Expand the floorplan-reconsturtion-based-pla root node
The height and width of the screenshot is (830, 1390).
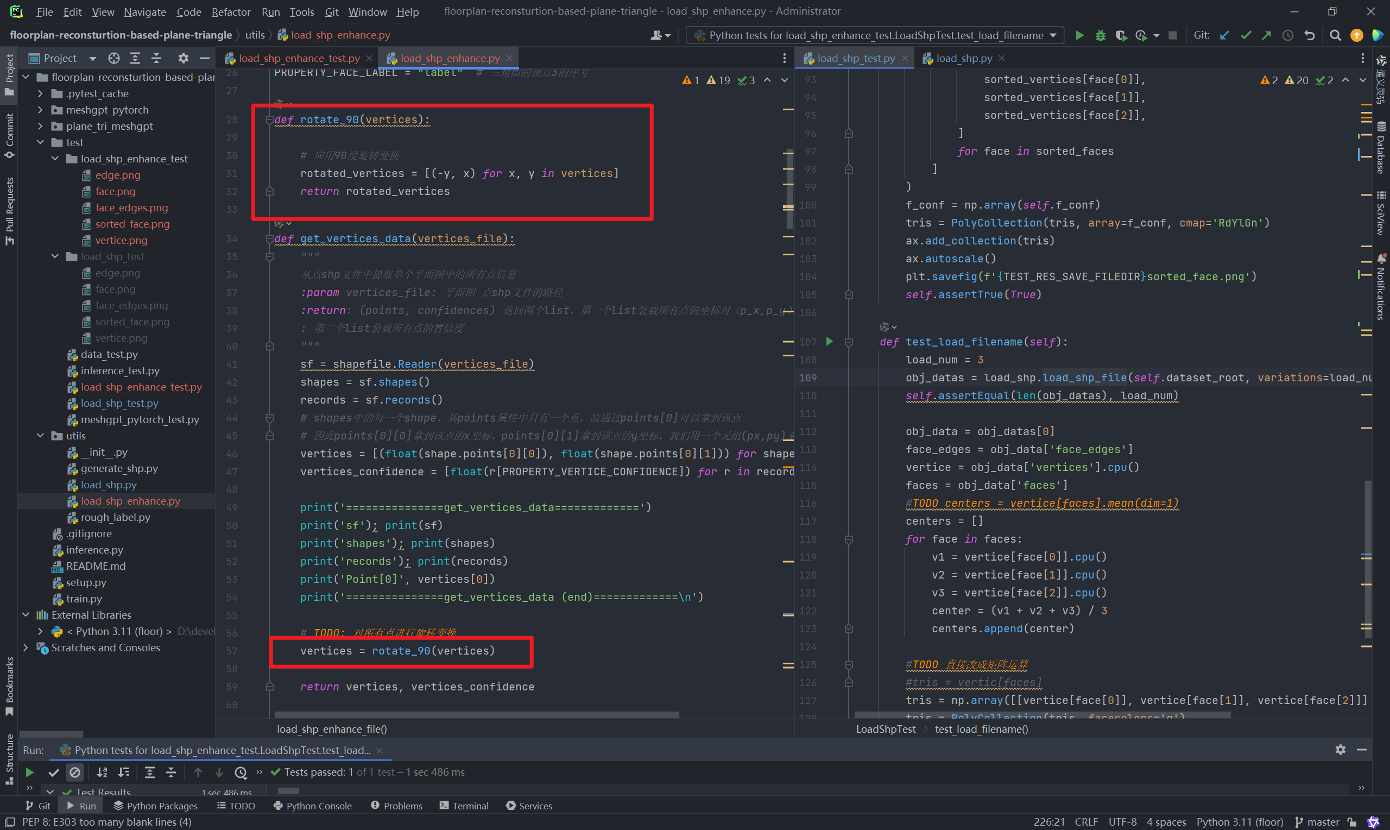tap(27, 77)
